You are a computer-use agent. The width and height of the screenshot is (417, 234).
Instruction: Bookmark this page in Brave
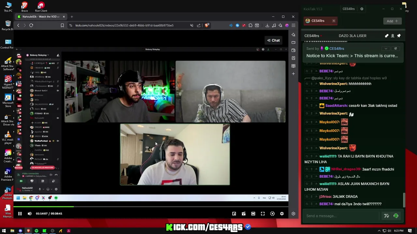point(62,25)
